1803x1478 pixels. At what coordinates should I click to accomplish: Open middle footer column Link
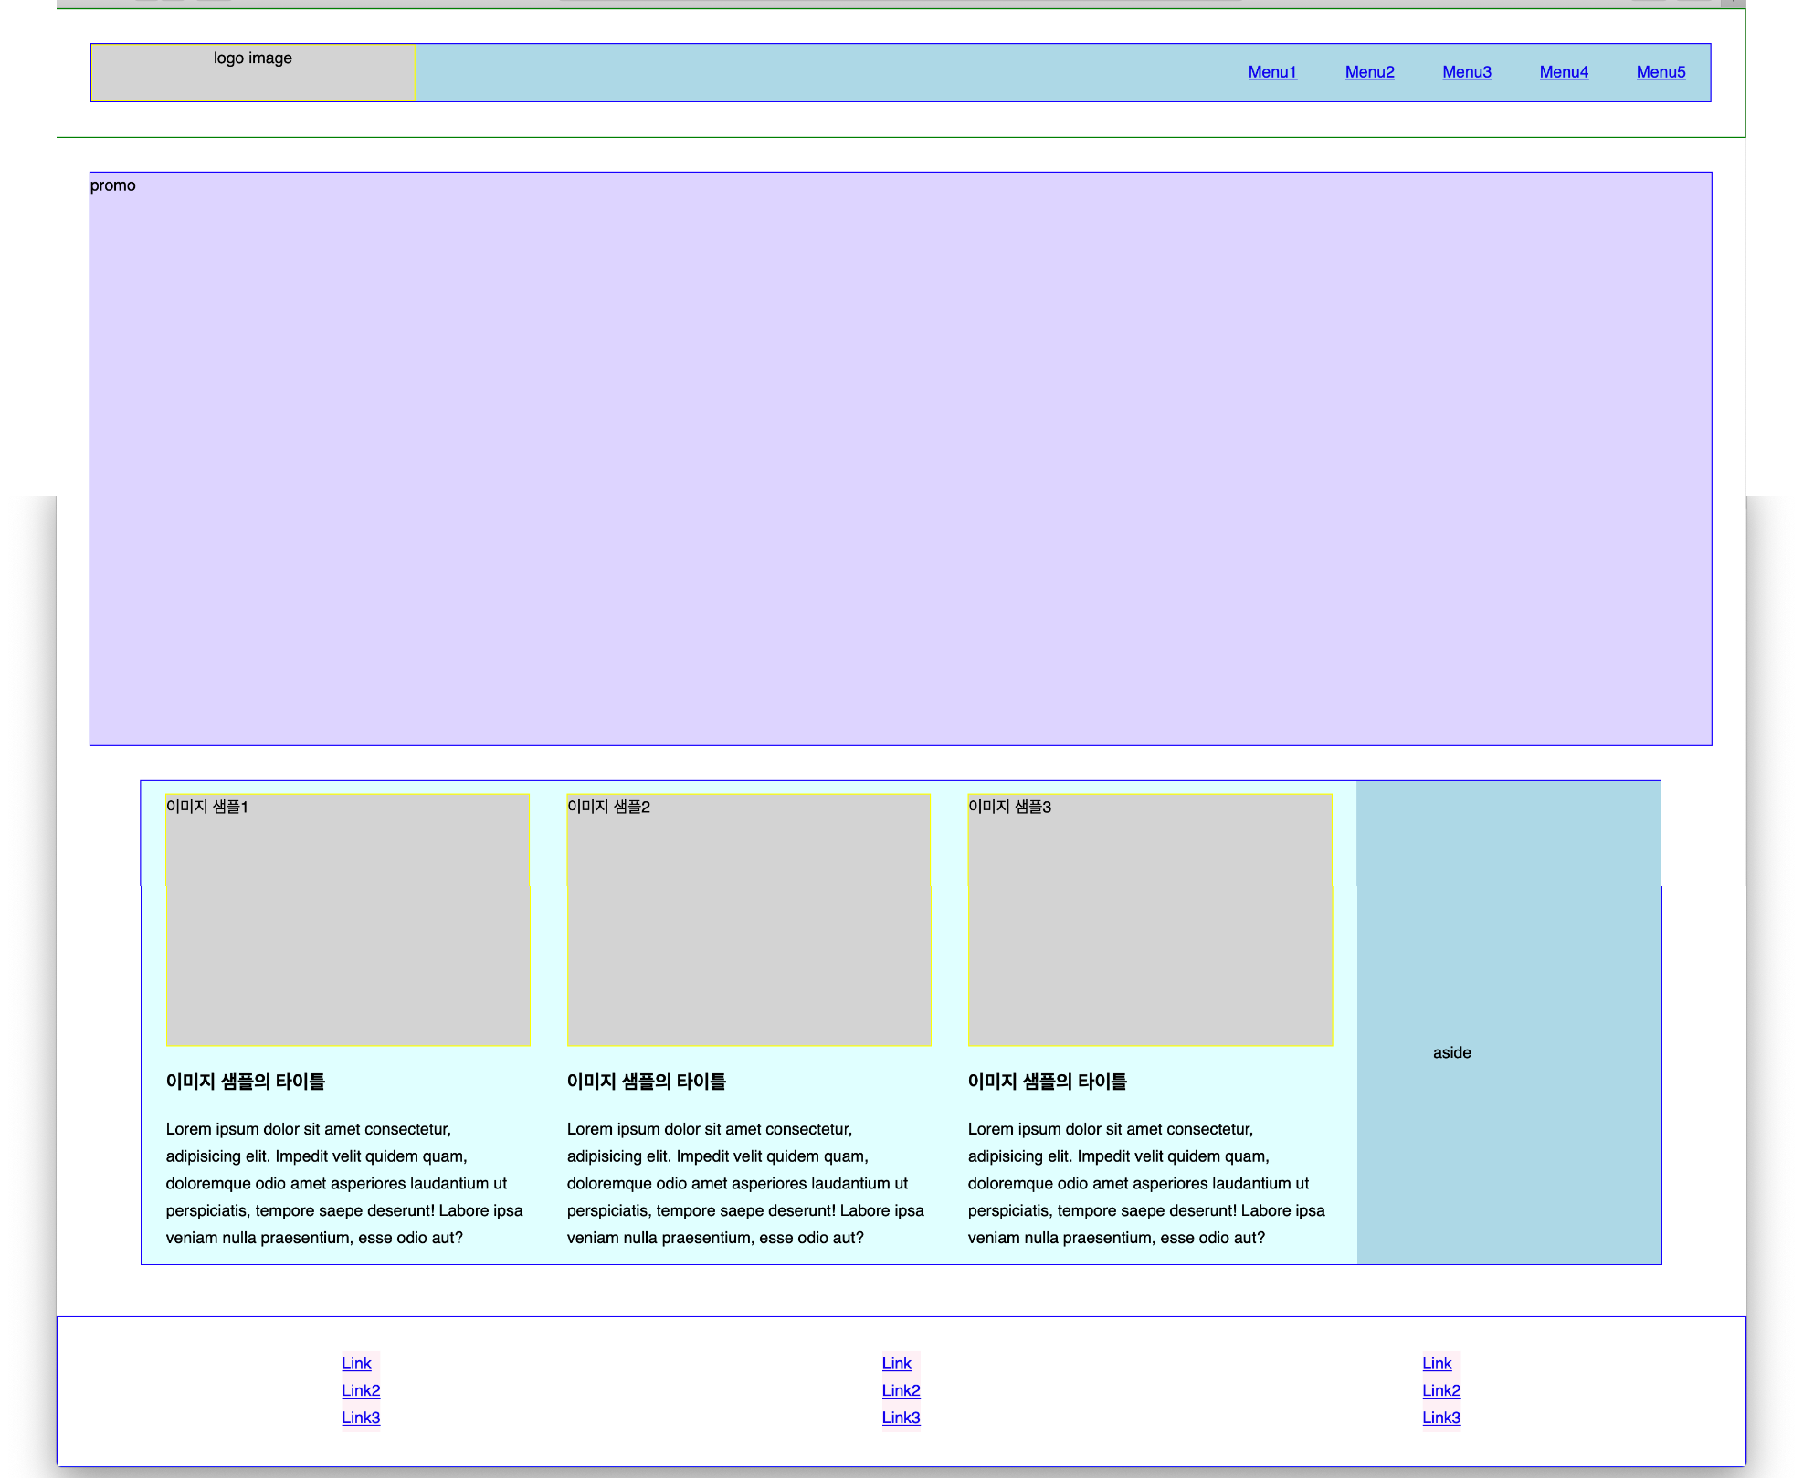[x=896, y=1364]
